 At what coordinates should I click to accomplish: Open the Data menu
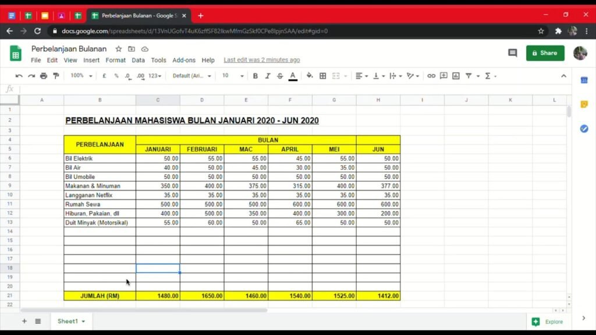[138, 60]
